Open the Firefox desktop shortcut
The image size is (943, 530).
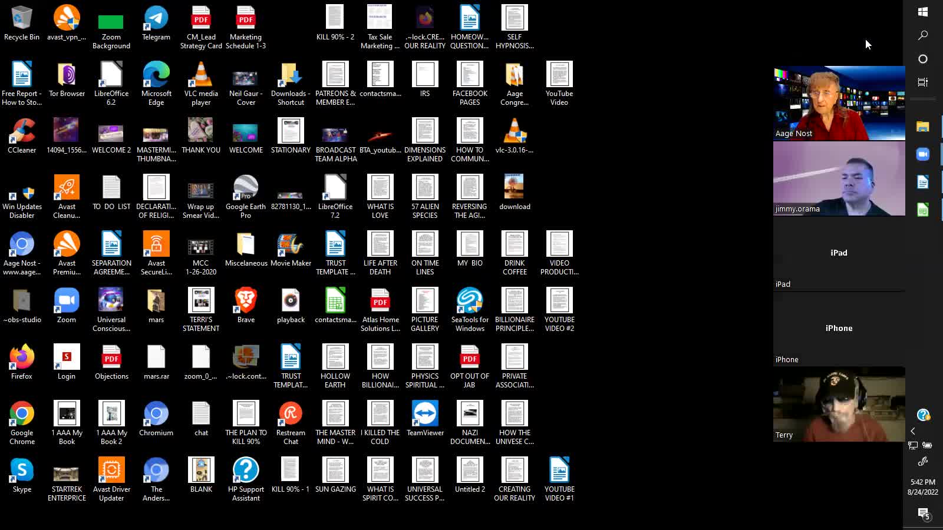point(22,363)
